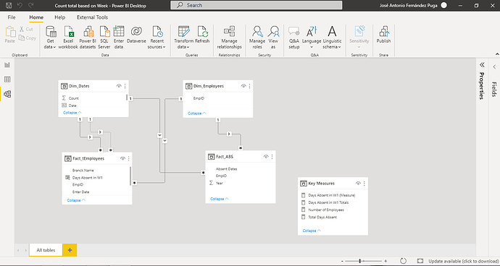Click the zoom out minus button
500x266 pixels.
[342, 261]
